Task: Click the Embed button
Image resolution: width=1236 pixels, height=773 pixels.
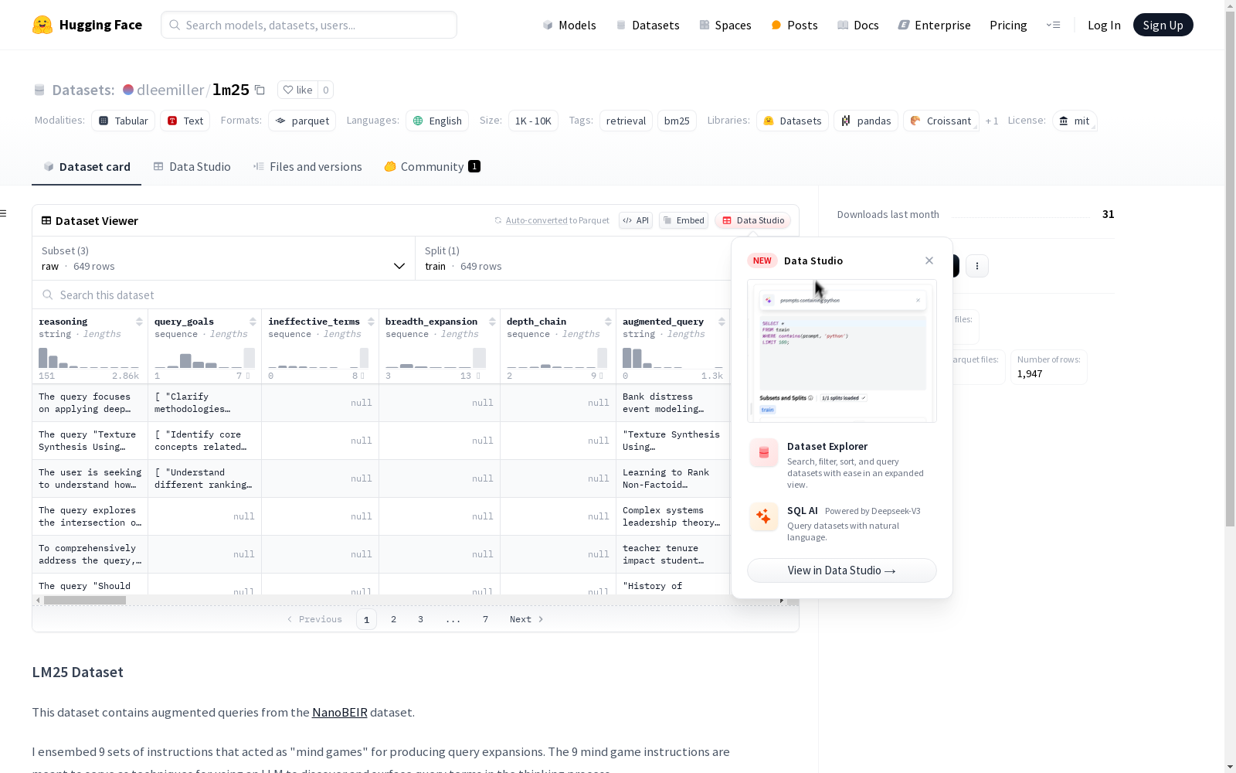Action: 684,220
